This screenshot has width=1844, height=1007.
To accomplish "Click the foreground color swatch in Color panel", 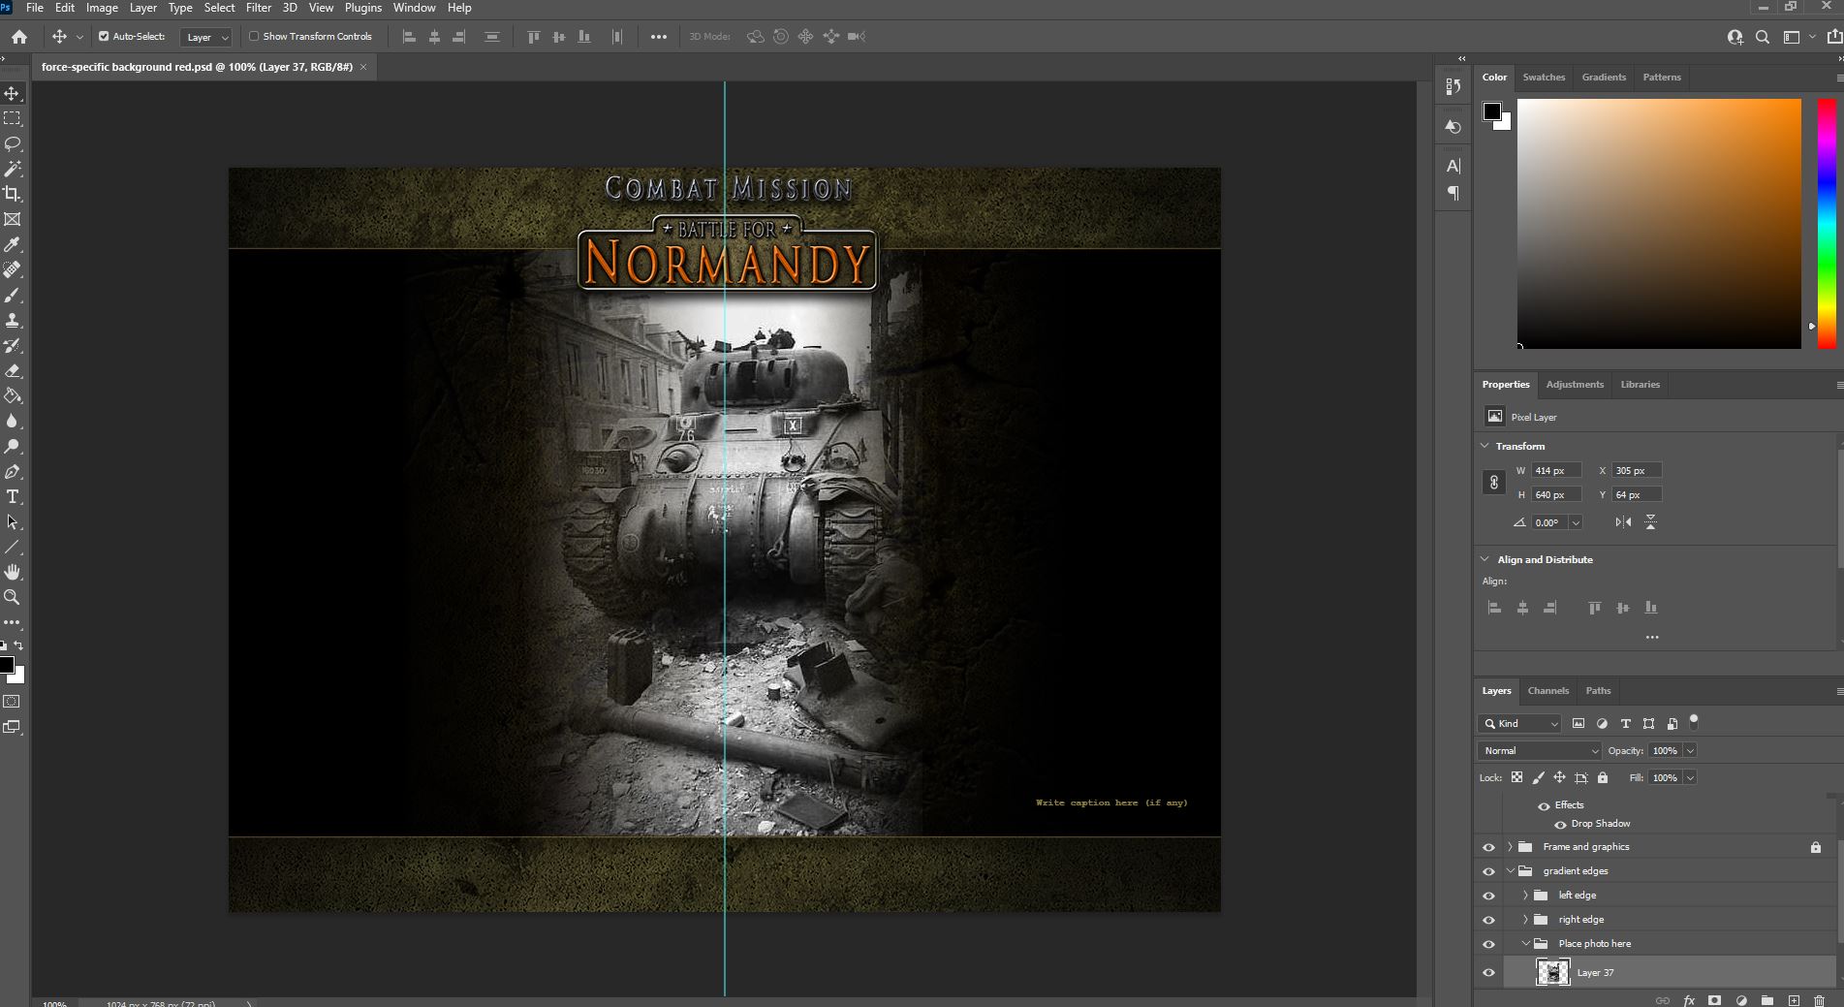I will [x=1492, y=111].
